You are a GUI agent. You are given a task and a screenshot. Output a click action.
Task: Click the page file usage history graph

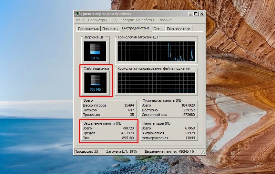156,82
